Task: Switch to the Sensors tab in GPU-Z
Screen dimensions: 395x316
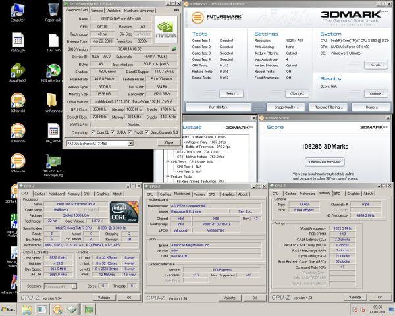Action: tap(97, 11)
